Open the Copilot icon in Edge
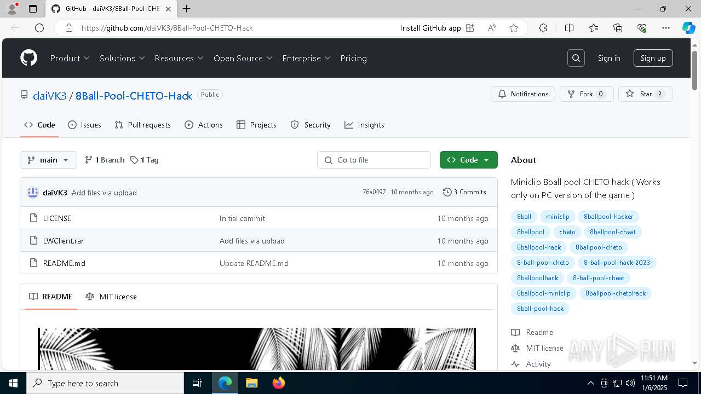Screen dimensions: 701x394 (688, 28)
